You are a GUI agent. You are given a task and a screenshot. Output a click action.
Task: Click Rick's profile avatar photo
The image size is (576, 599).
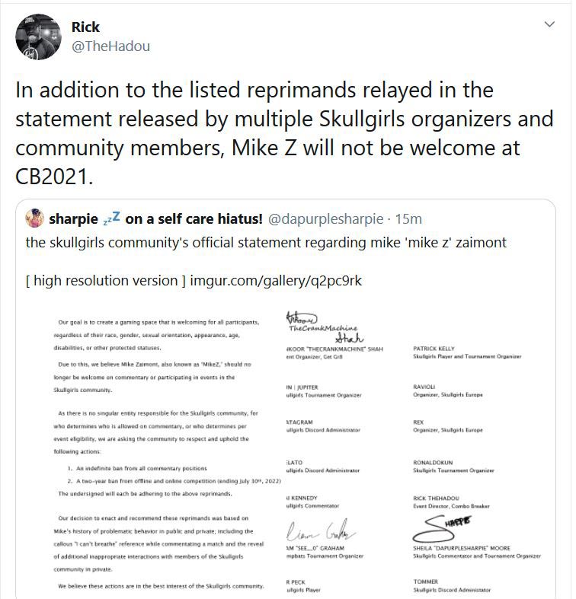pyautogui.click(x=38, y=37)
